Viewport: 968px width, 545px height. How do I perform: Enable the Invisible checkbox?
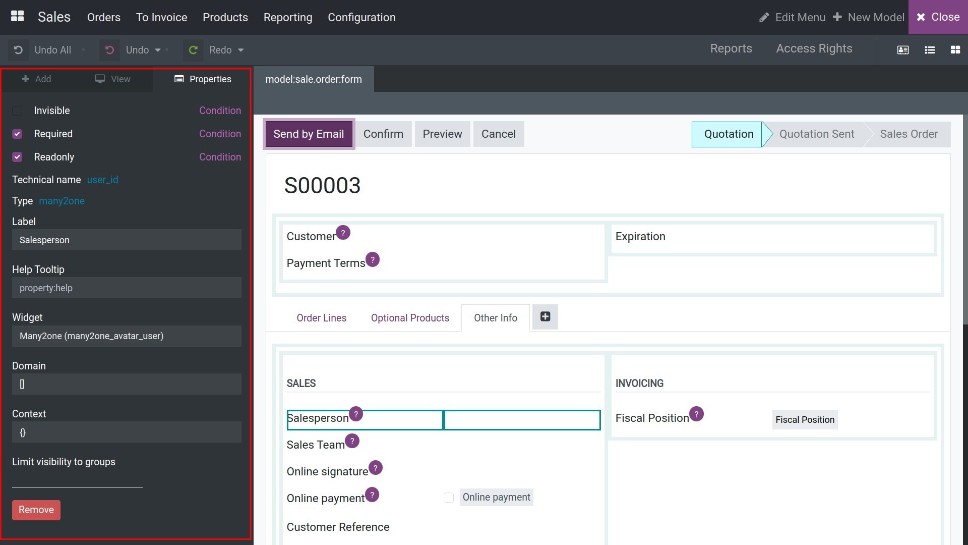coord(17,111)
